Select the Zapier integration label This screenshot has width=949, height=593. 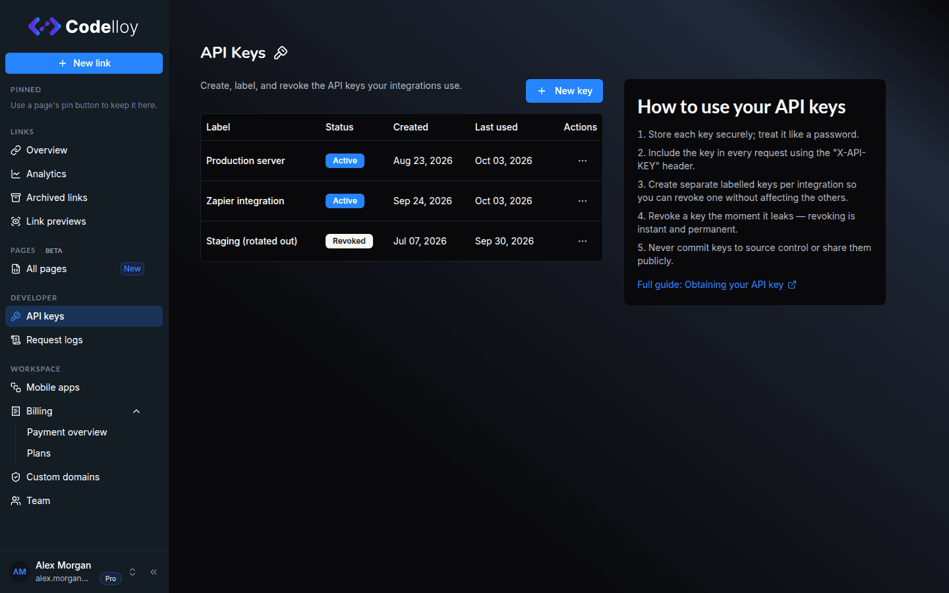(x=245, y=201)
